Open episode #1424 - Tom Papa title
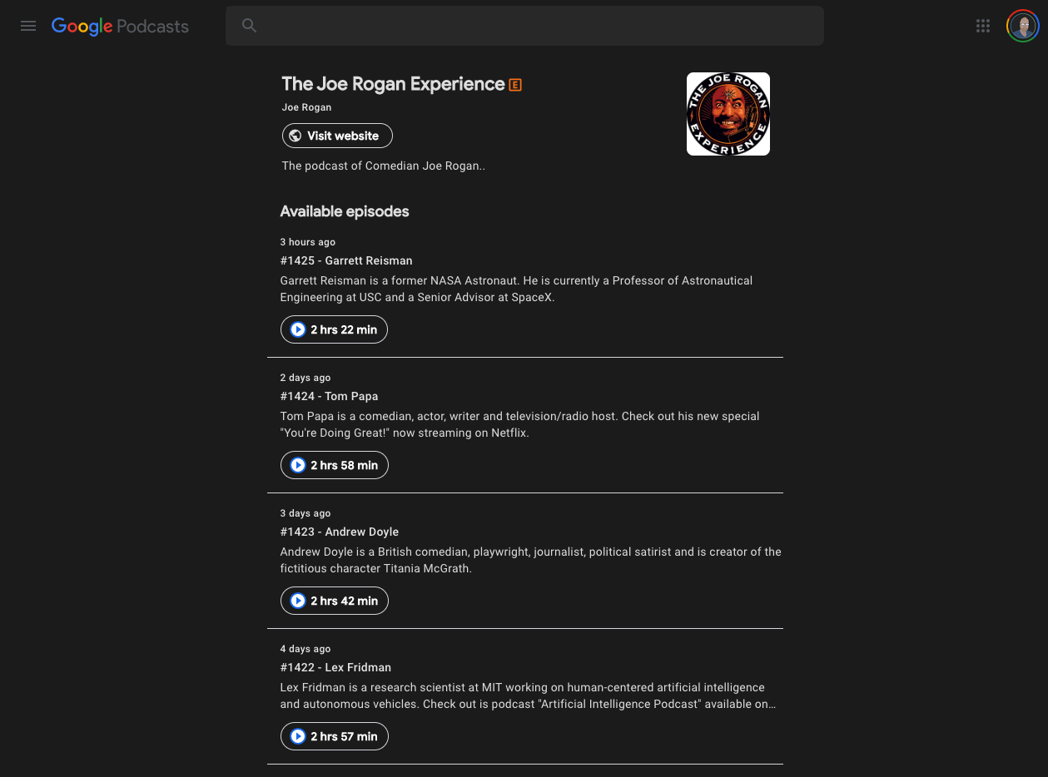The image size is (1048, 777). [x=330, y=396]
